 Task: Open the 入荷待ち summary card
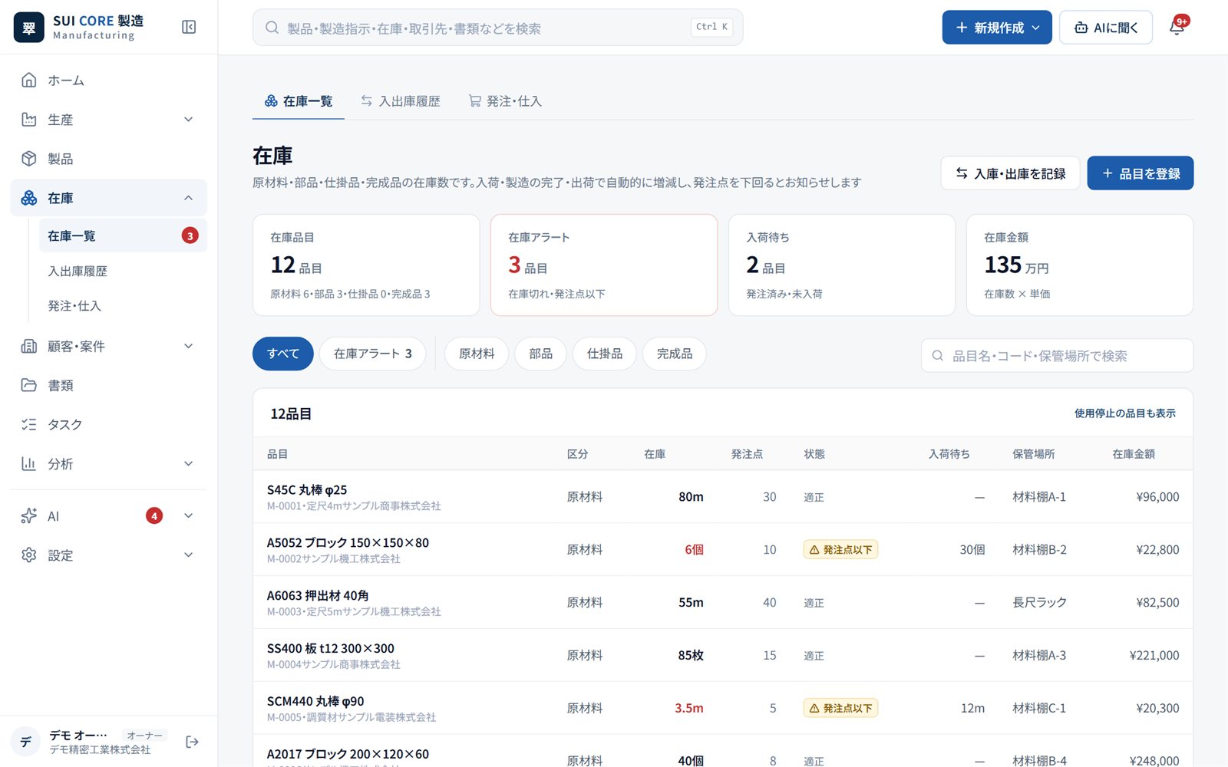click(x=842, y=265)
